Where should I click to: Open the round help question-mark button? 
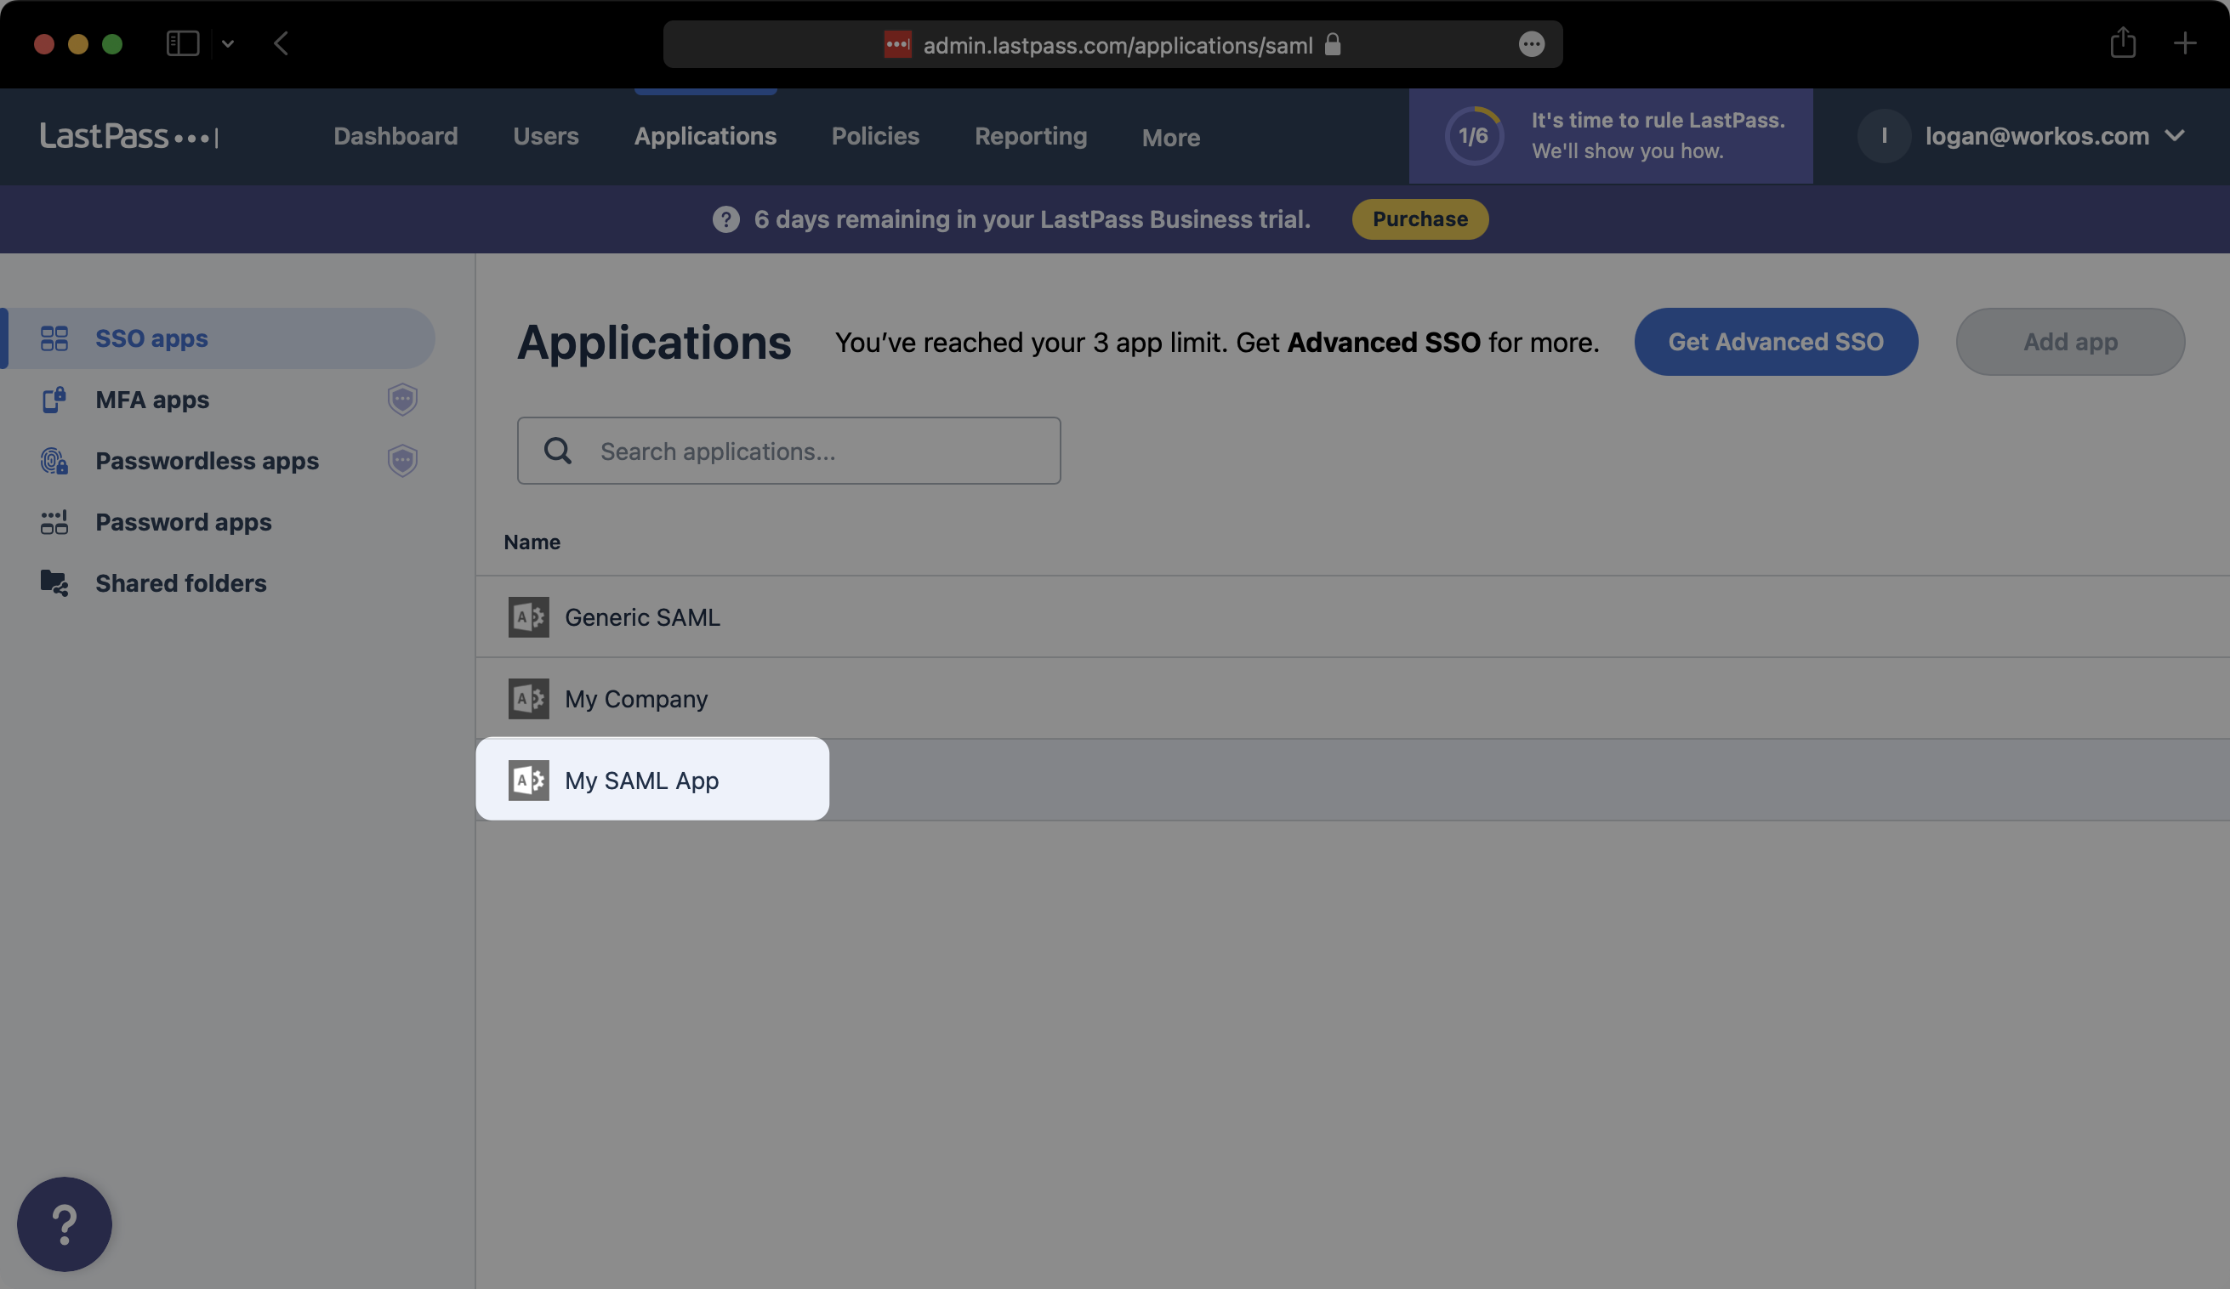65,1224
